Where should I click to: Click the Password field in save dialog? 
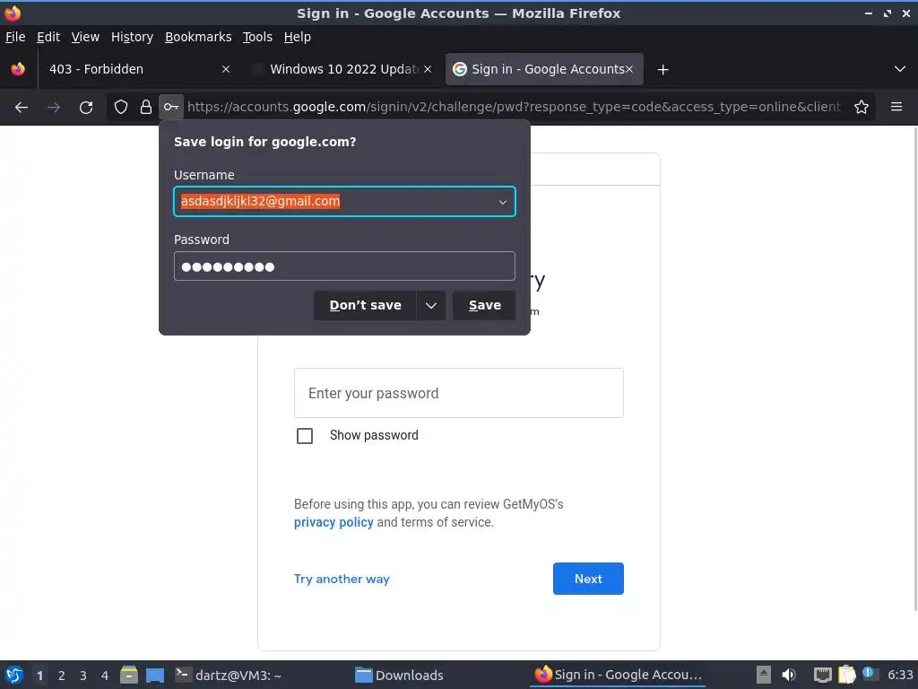click(344, 266)
